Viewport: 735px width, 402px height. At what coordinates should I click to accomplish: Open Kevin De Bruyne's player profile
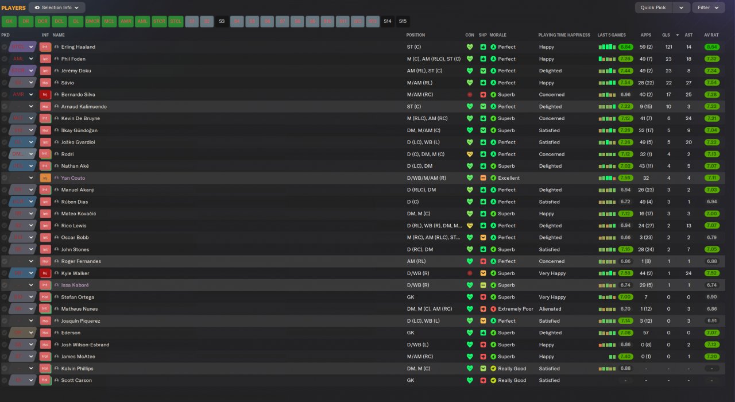coord(80,119)
